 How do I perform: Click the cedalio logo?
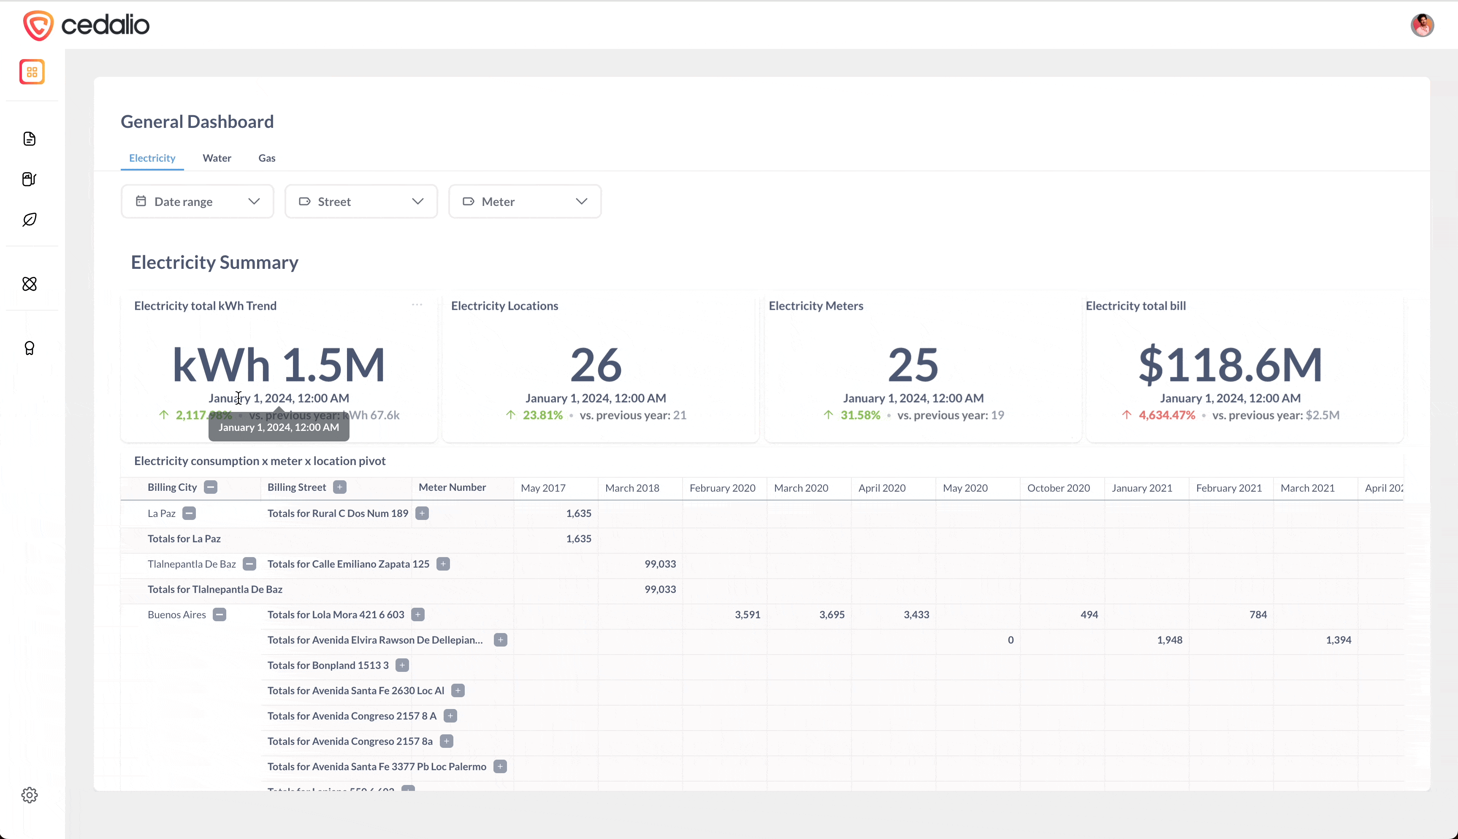click(87, 25)
